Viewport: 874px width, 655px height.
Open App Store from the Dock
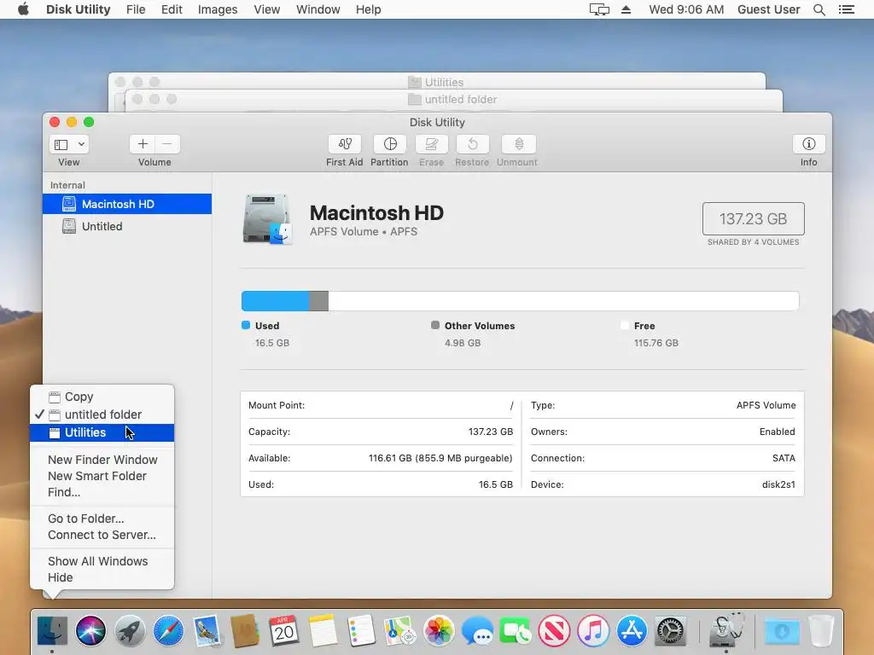[x=632, y=631]
